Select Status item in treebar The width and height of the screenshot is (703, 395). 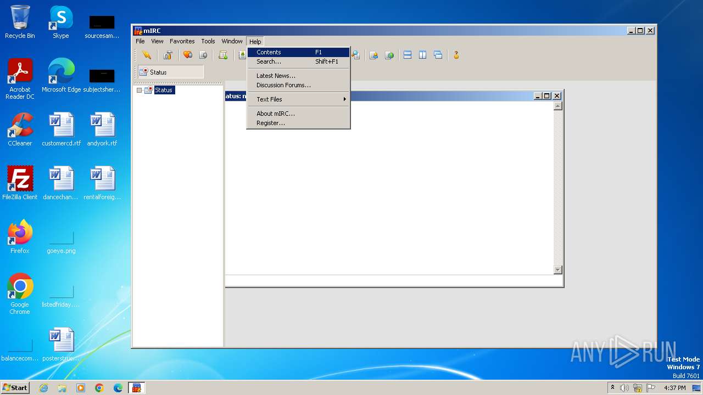point(164,90)
